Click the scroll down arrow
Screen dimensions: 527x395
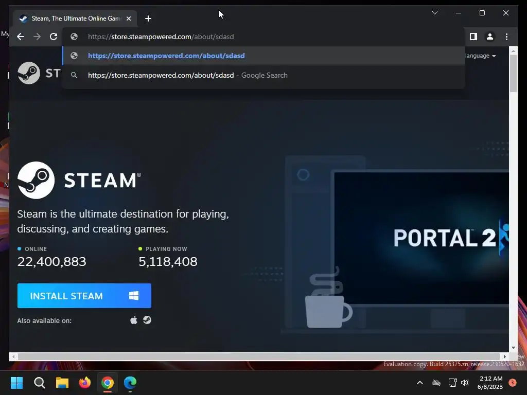(x=513, y=348)
